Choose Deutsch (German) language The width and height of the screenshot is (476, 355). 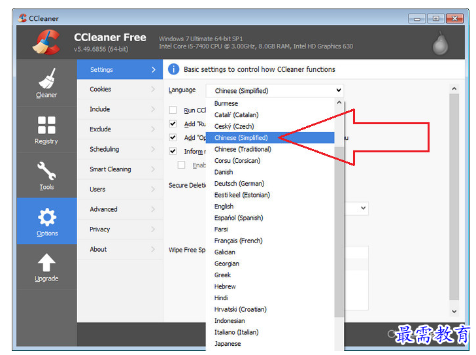[x=270, y=184]
